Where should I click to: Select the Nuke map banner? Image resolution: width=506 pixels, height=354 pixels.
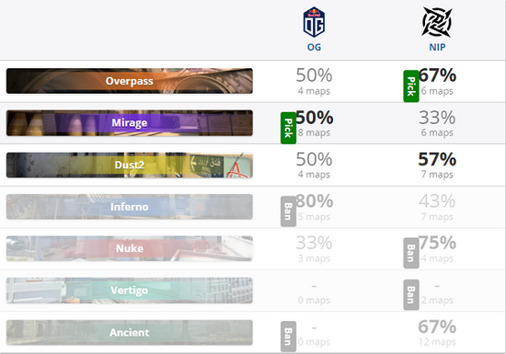click(x=130, y=248)
